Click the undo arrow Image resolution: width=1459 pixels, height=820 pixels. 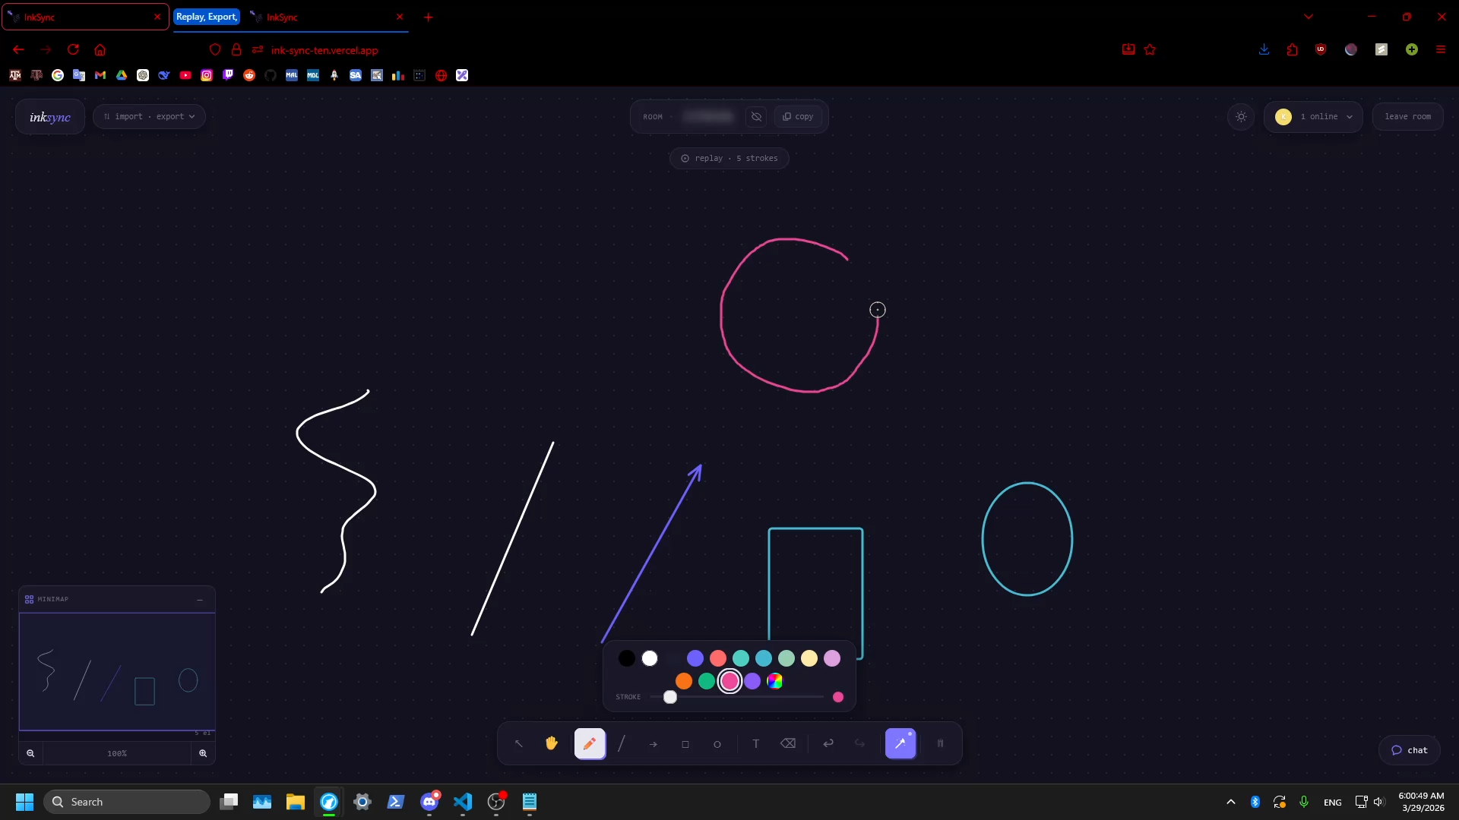pos(828,744)
